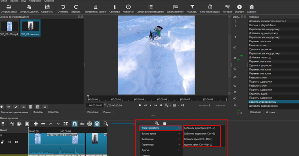Open the player grid options dropdown arrow

178,105
